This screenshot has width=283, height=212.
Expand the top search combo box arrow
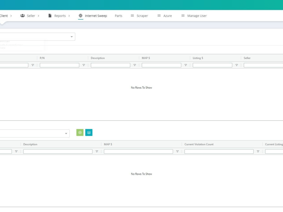(x=72, y=36)
